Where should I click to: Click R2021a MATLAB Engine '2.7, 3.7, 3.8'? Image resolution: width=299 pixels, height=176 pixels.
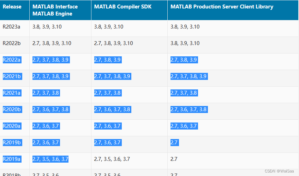(46, 93)
